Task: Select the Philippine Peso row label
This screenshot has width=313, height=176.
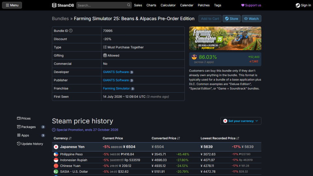Action: [x=71, y=154]
